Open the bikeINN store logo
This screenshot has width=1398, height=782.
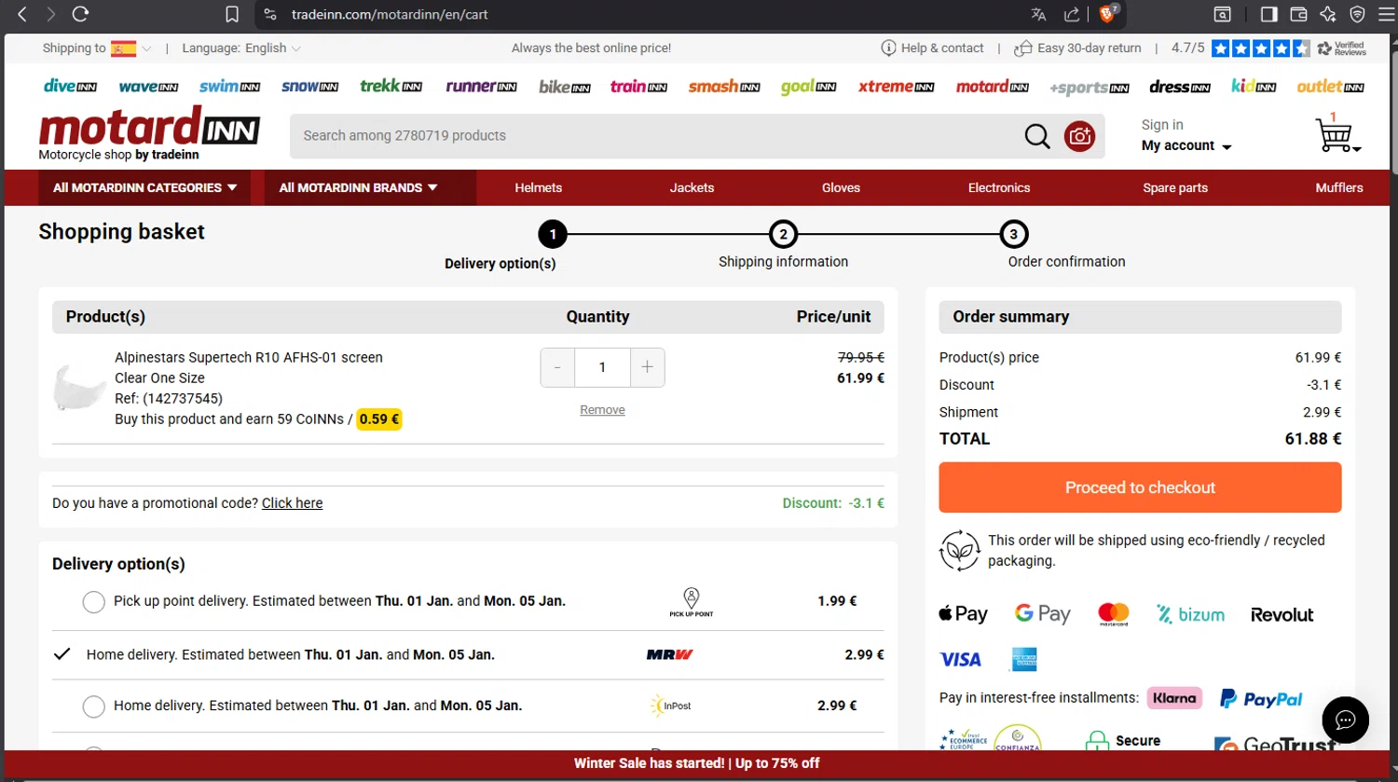click(x=565, y=87)
